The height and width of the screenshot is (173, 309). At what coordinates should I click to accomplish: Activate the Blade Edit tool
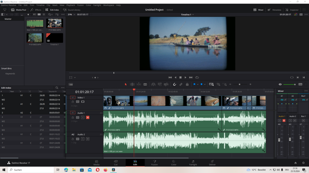[x=145, y=84]
